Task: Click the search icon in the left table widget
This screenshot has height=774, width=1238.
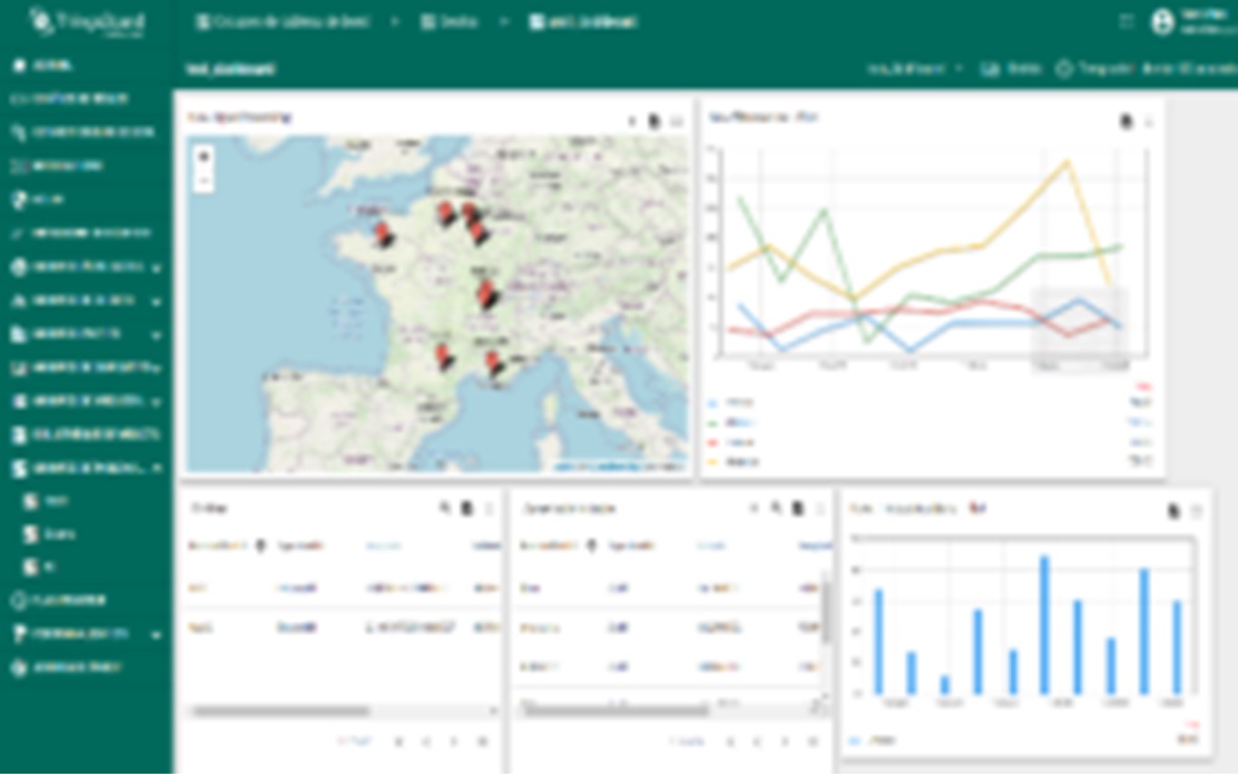Action: point(445,508)
